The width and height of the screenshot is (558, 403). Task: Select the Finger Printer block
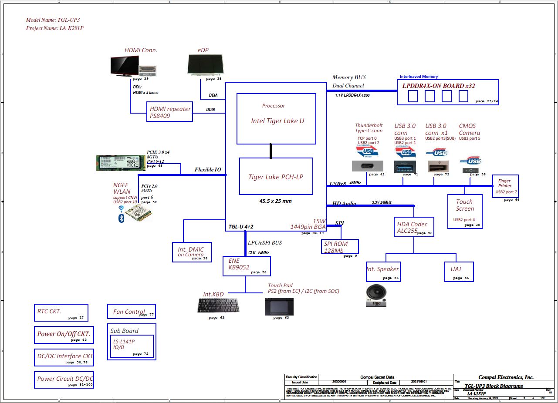(505, 186)
